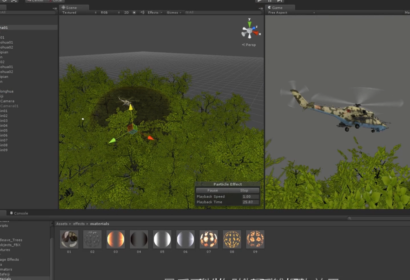
Task: Select material thumbnail 08
Action: pyautogui.click(x=232, y=239)
